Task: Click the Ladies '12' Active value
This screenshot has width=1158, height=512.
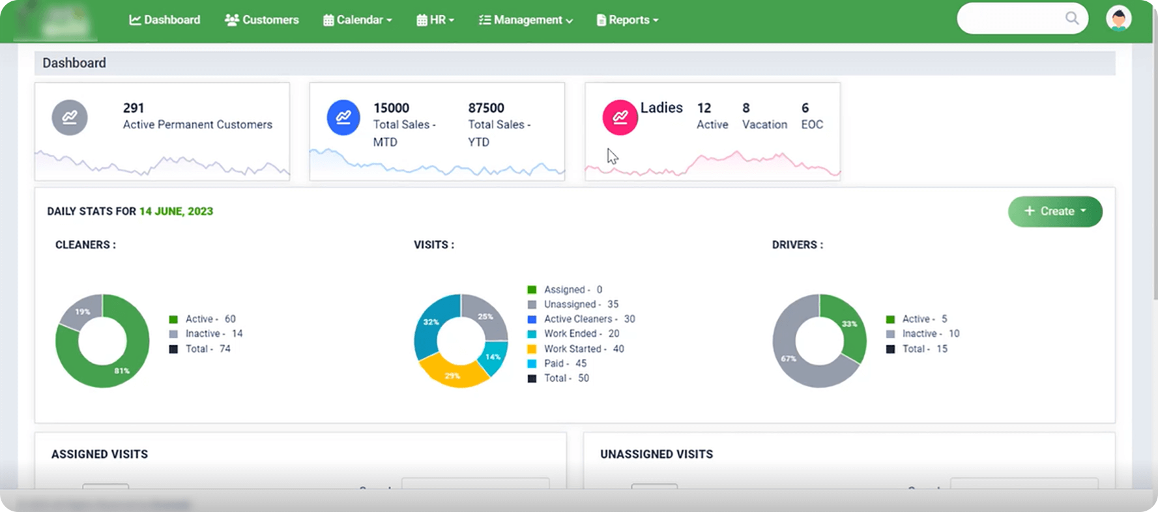Action: tap(704, 108)
